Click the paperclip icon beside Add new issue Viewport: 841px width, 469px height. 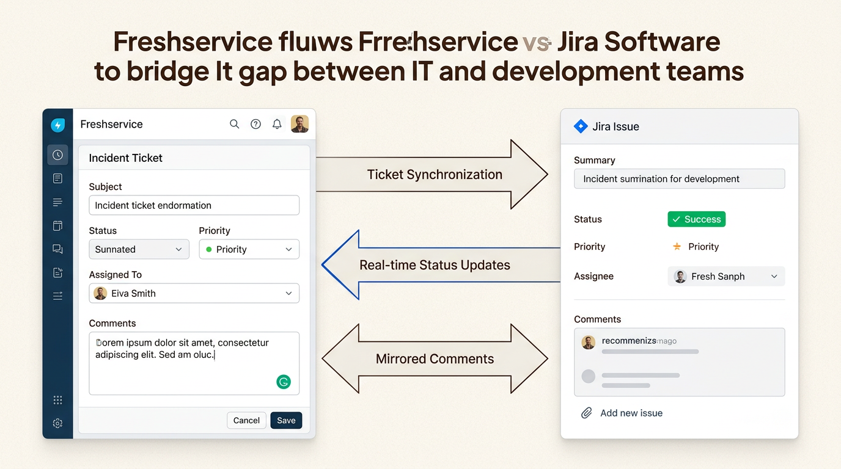(586, 413)
